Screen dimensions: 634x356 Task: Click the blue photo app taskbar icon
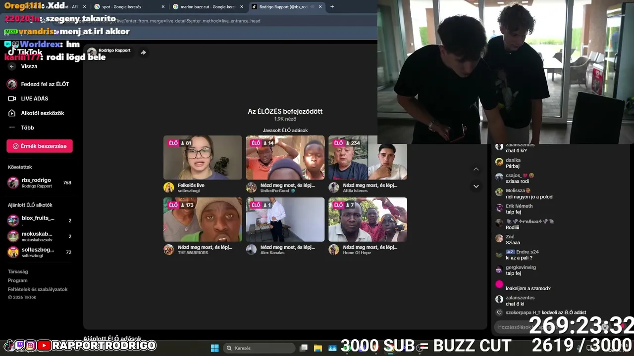pos(332,348)
